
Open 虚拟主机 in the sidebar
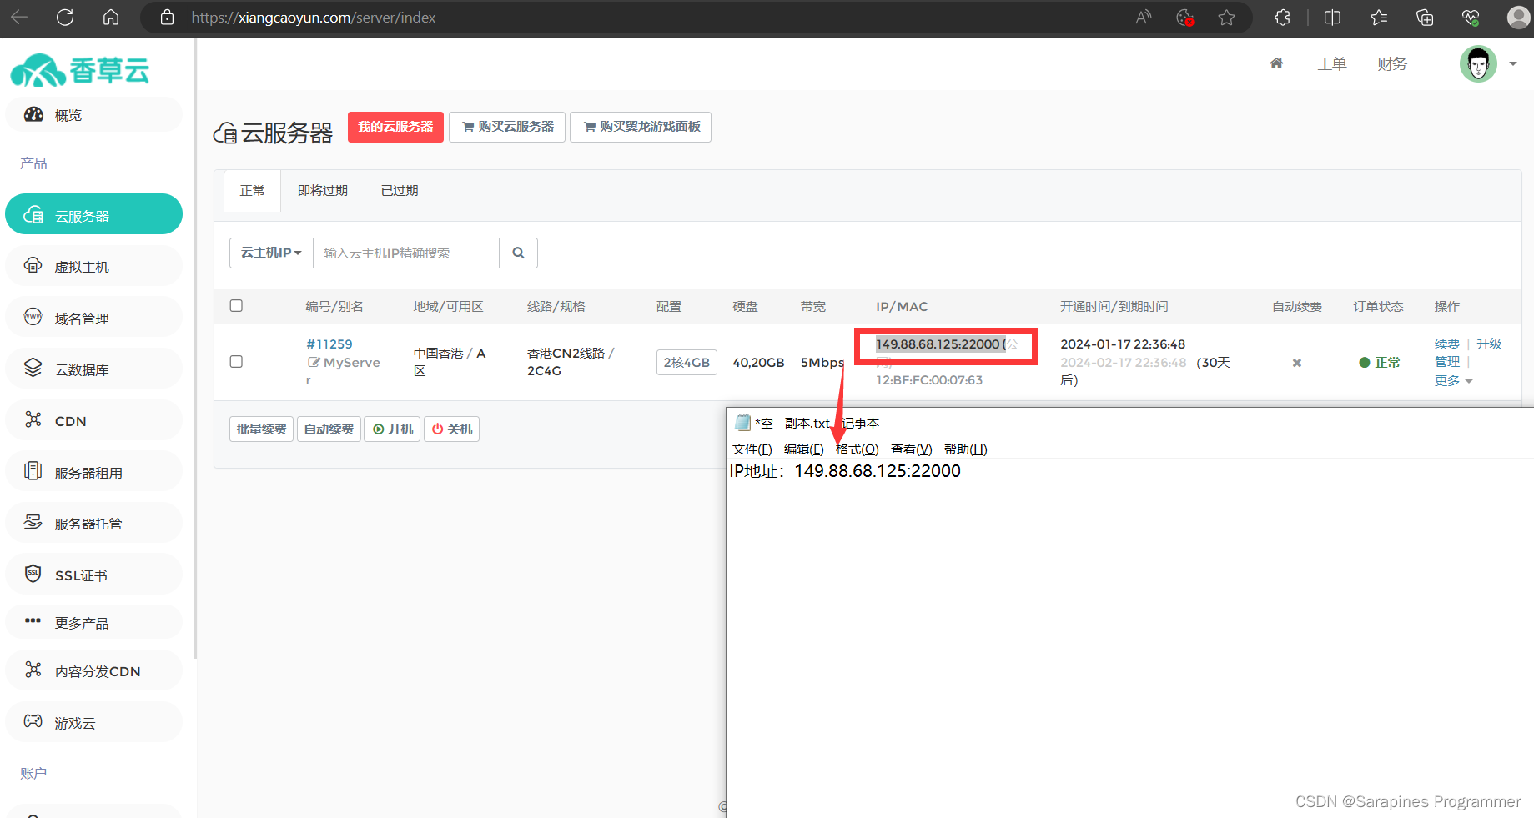point(93,266)
